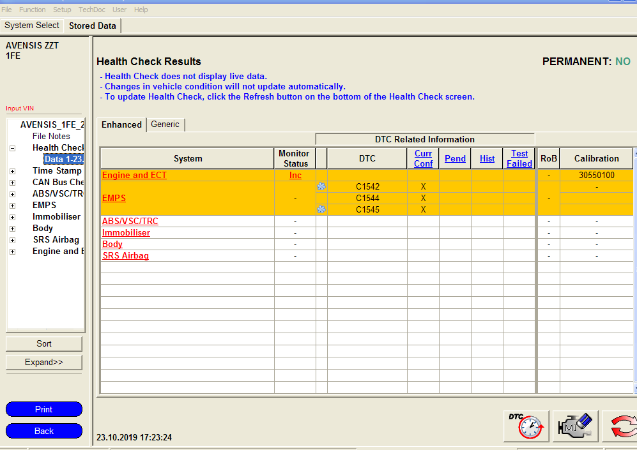Image resolution: width=637 pixels, height=450 pixels.
Task: Expand the SRS Airbag tree node
Action: pos(12,240)
